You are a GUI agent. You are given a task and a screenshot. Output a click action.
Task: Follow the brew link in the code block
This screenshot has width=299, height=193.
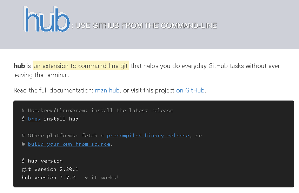(34, 119)
